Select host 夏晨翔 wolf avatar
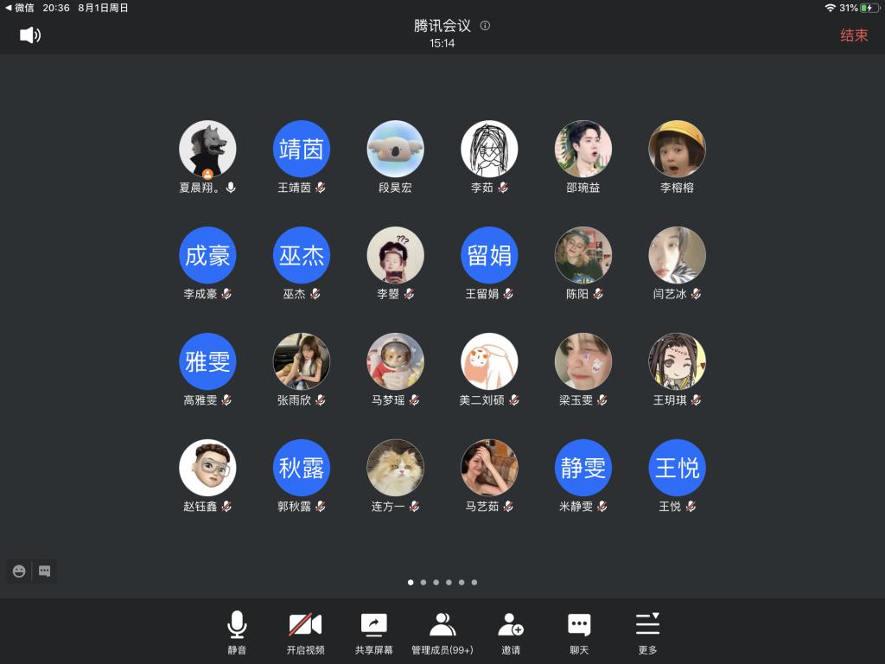885x664 pixels. click(x=207, y=149)
